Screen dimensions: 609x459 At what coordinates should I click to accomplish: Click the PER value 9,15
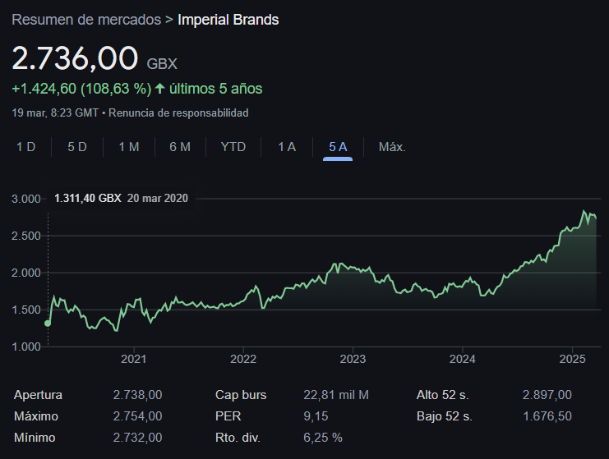pos(316,416)
